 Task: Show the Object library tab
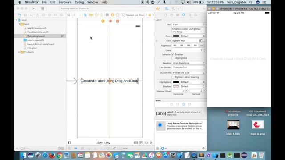184,104
